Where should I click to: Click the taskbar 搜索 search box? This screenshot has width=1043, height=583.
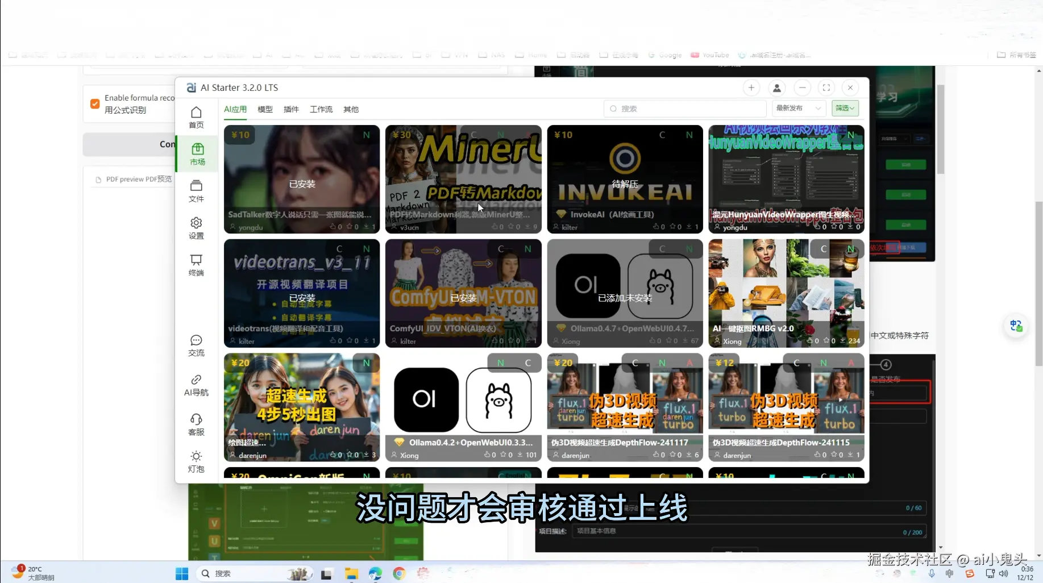coord(254,574)
